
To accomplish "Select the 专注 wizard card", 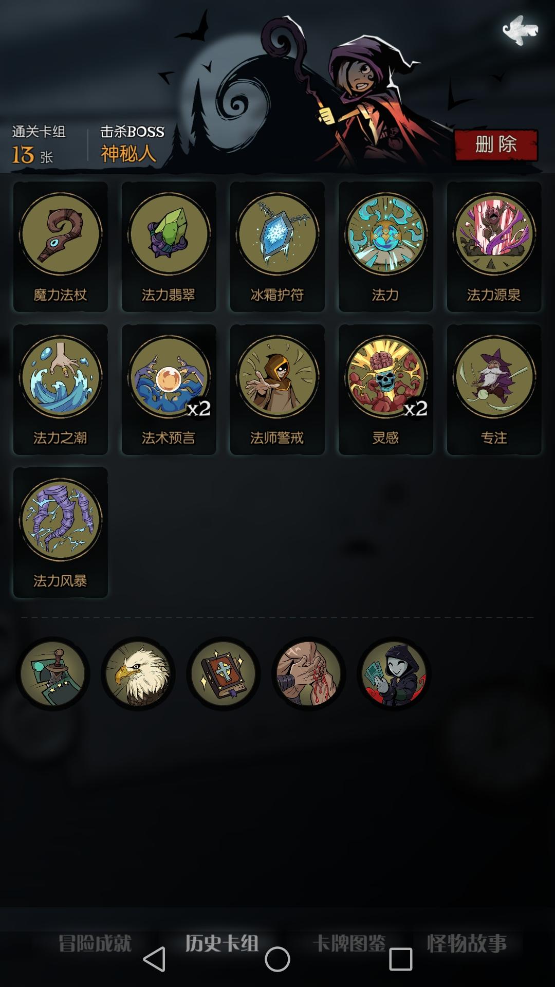I will click(x=494, y=390).
